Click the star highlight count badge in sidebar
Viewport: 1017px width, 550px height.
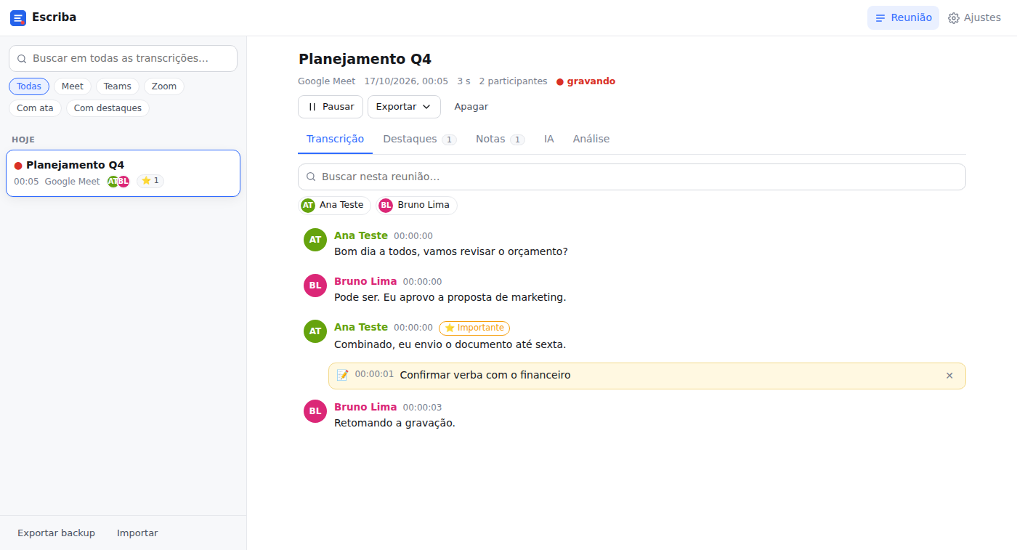(150, 181)
